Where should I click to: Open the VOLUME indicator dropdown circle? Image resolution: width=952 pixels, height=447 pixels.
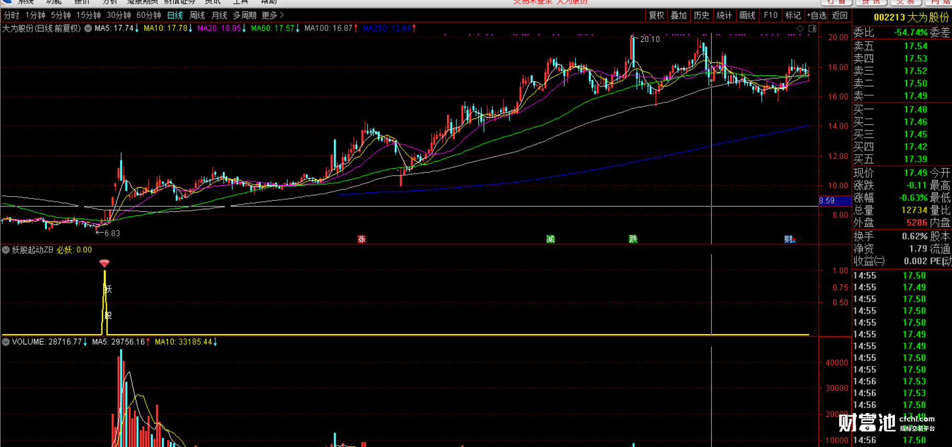pyautogui.click(x=6, y=342)
